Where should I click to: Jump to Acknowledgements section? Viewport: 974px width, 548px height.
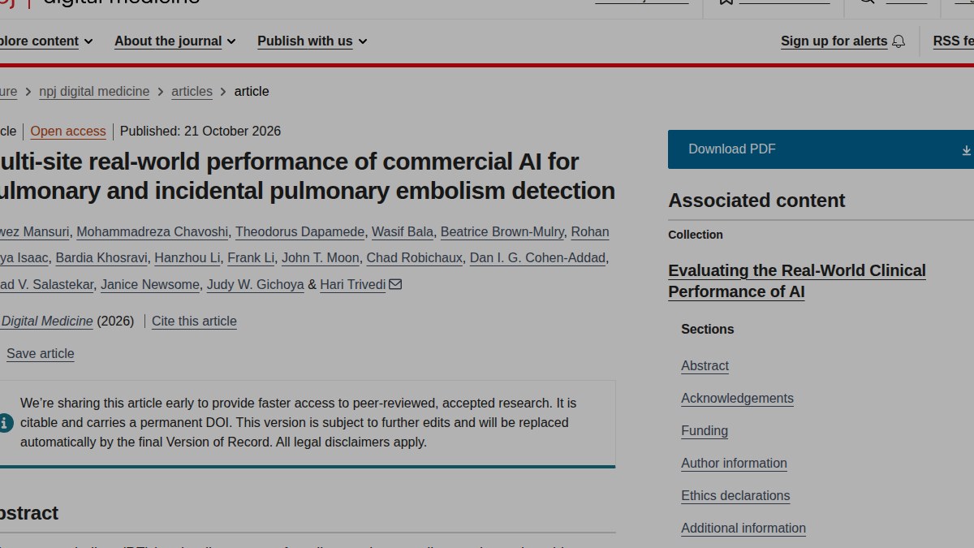point(737,399)
